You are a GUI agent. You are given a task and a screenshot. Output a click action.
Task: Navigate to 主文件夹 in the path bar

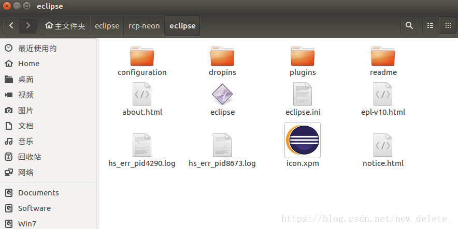point(65,26)
